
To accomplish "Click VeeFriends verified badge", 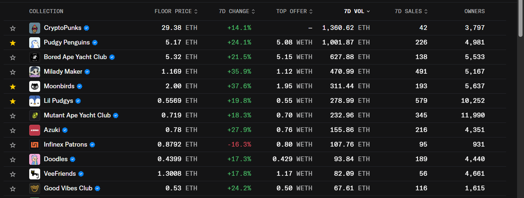I will click(x=81, y=174).
